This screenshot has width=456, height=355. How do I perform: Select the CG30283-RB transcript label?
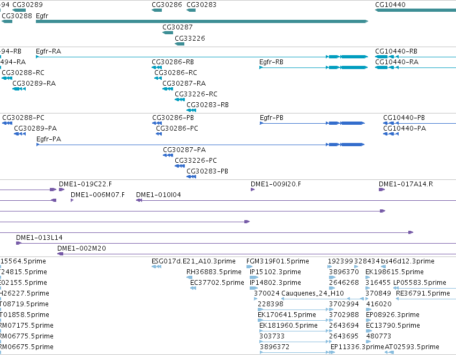pyautogui.click(x=207, y=104)
